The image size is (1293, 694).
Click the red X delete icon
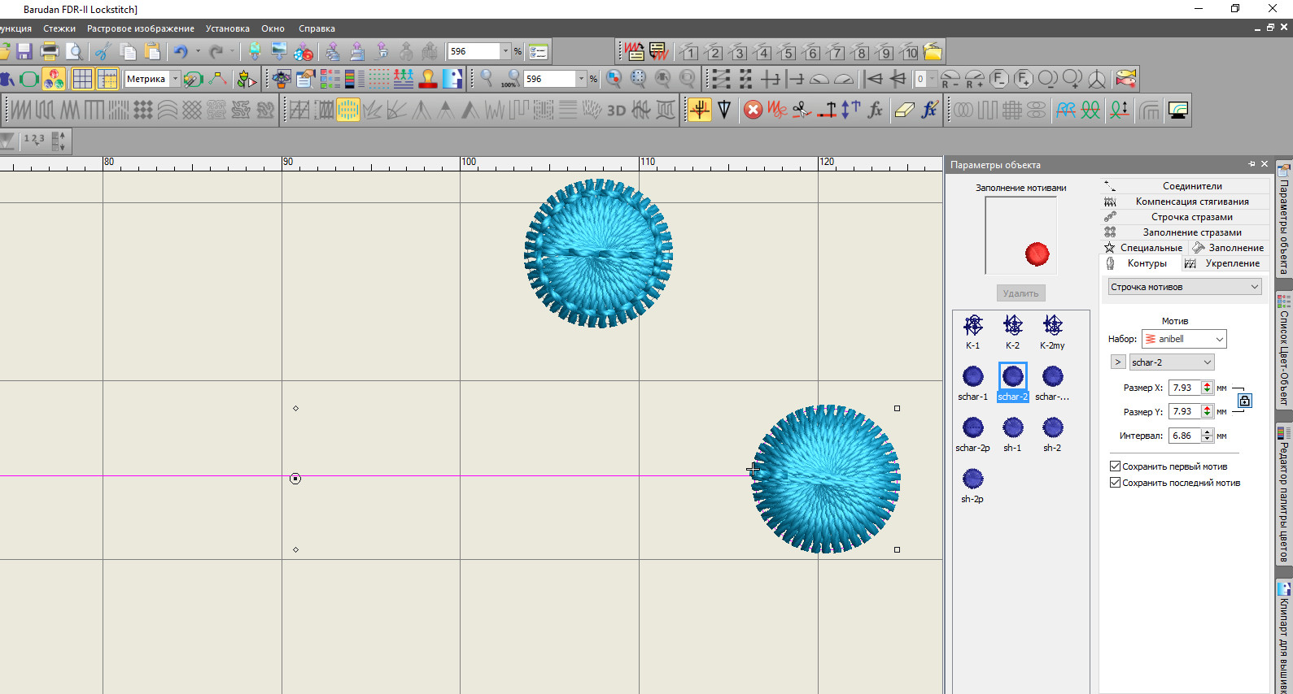click(754, 110)
